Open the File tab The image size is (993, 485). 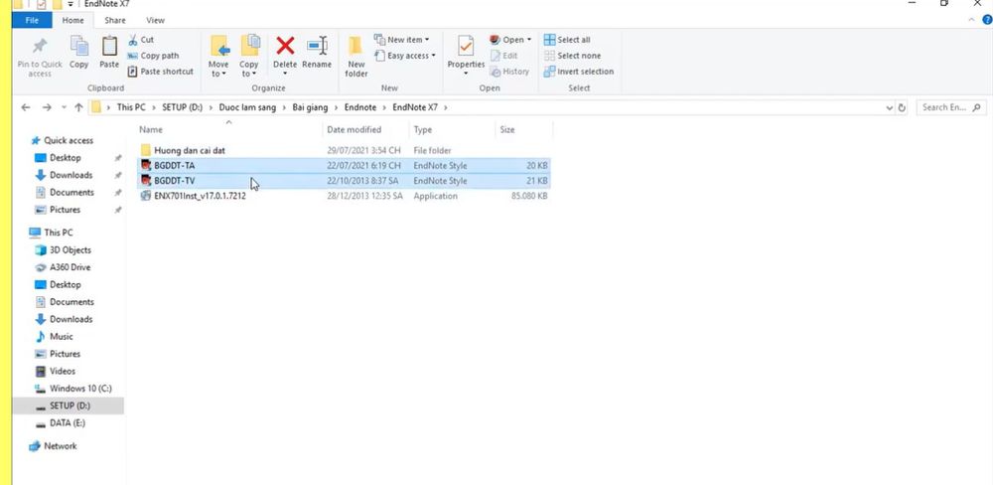33,20
